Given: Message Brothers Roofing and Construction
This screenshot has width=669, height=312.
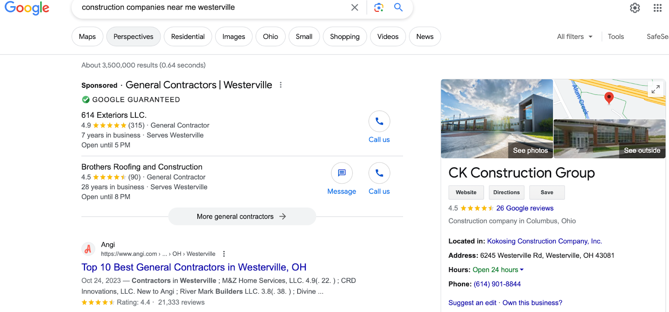Looking at the screenshot, I should point(342,173).
